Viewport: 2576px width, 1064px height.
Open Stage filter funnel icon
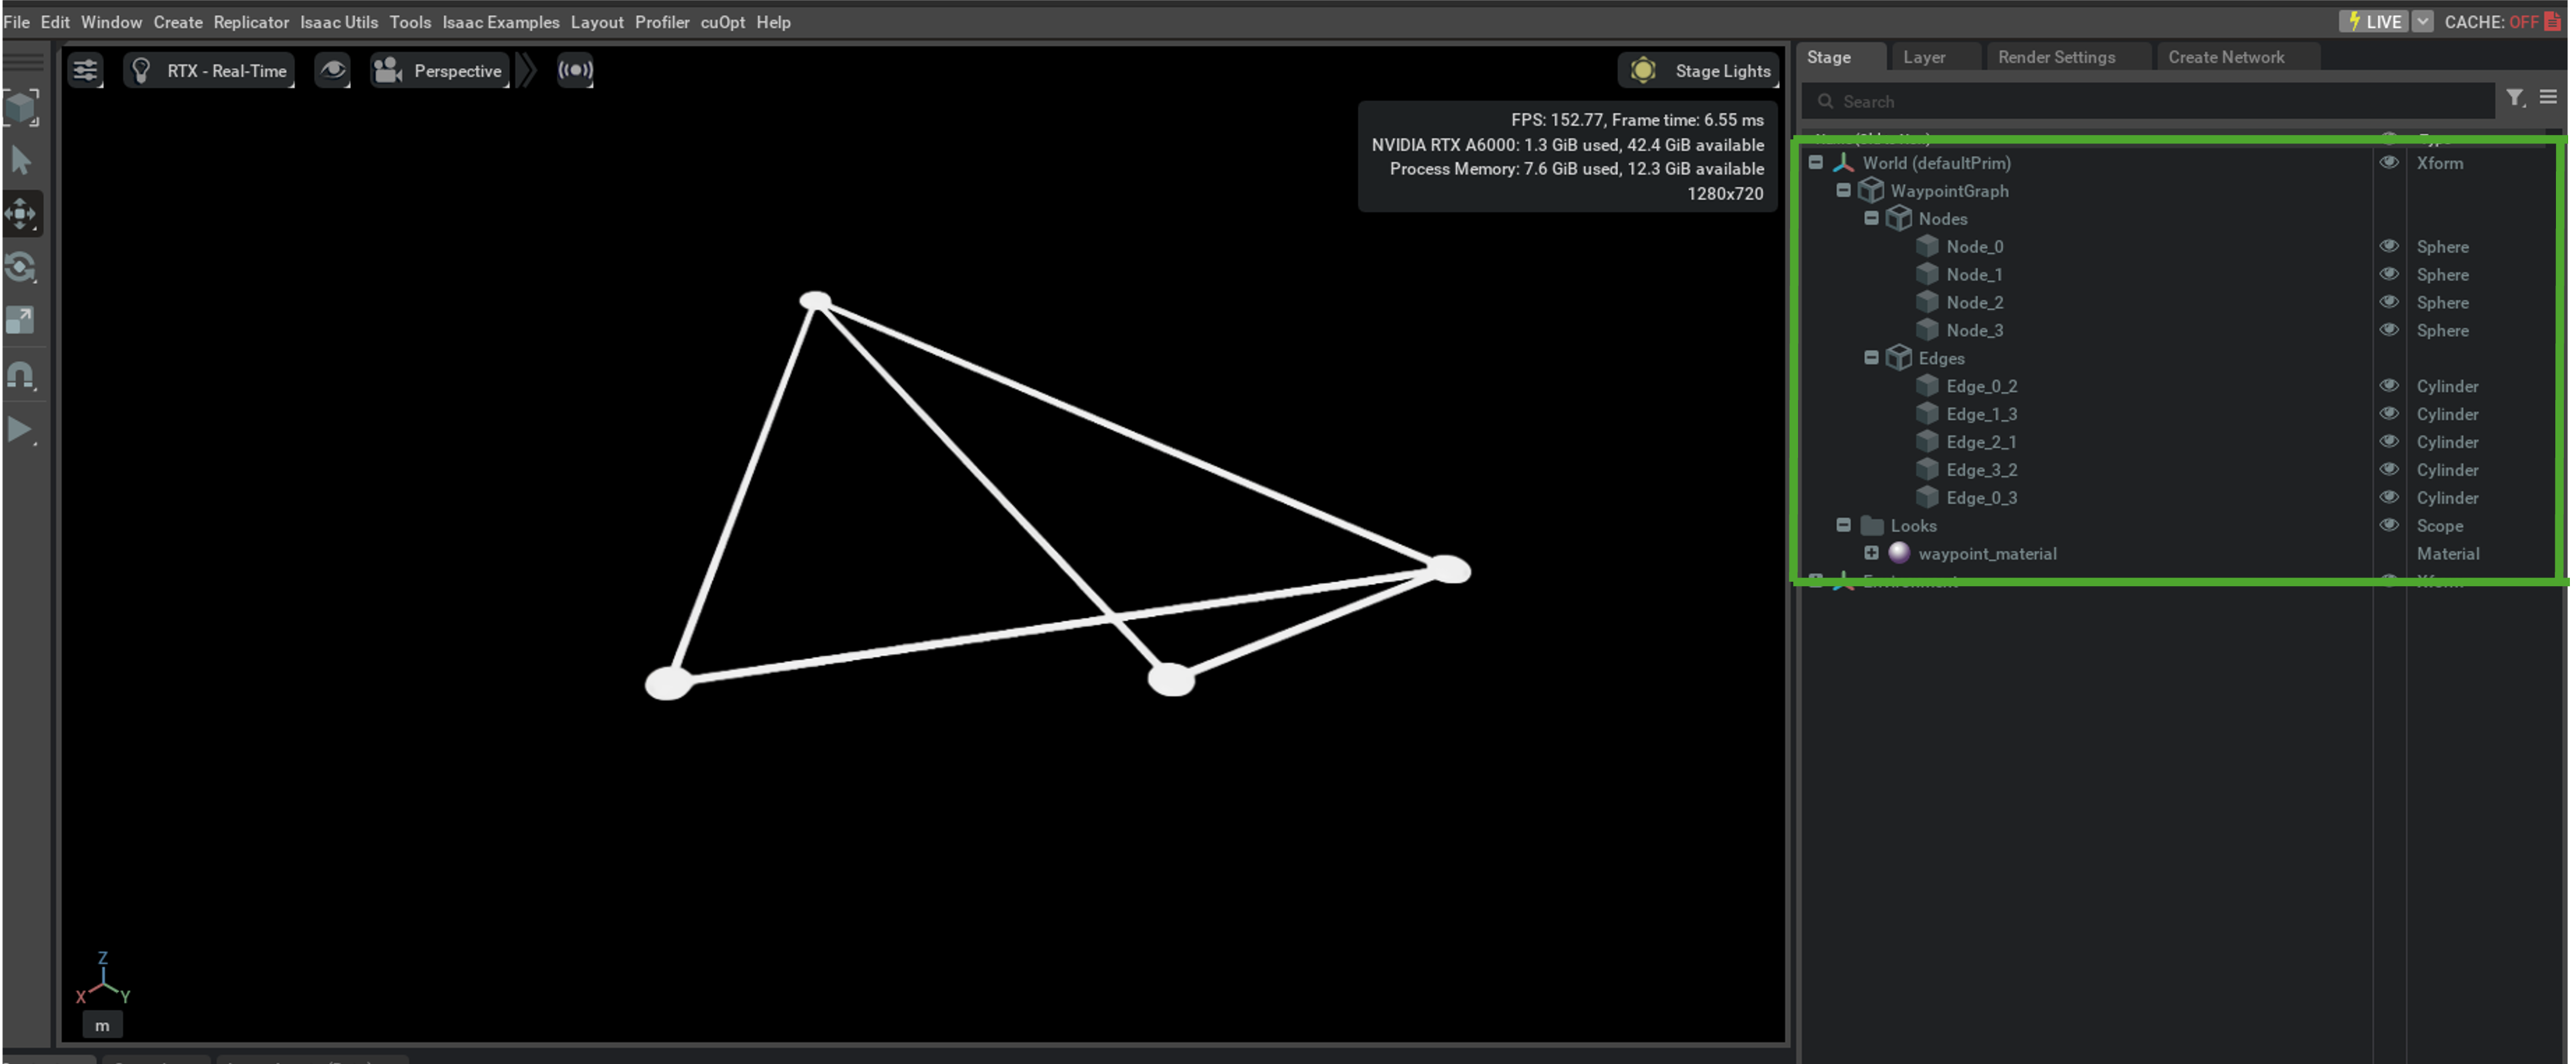[x=2514, y=97]
